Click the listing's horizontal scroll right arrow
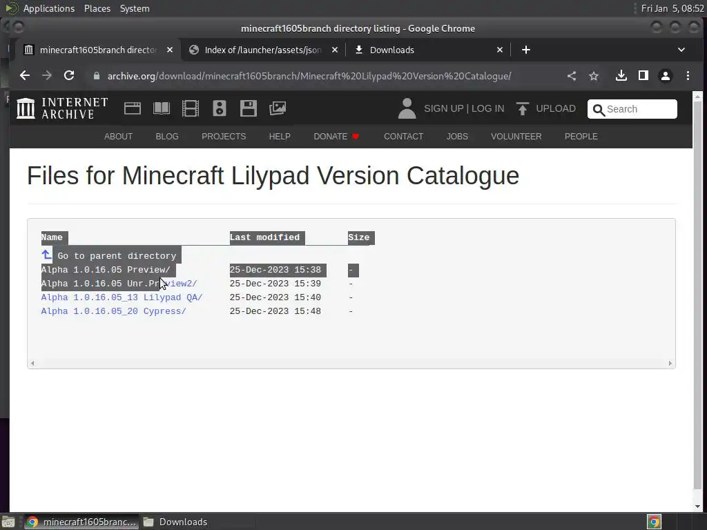The height and width of the screenshot is (530, 707). point(670,363)
